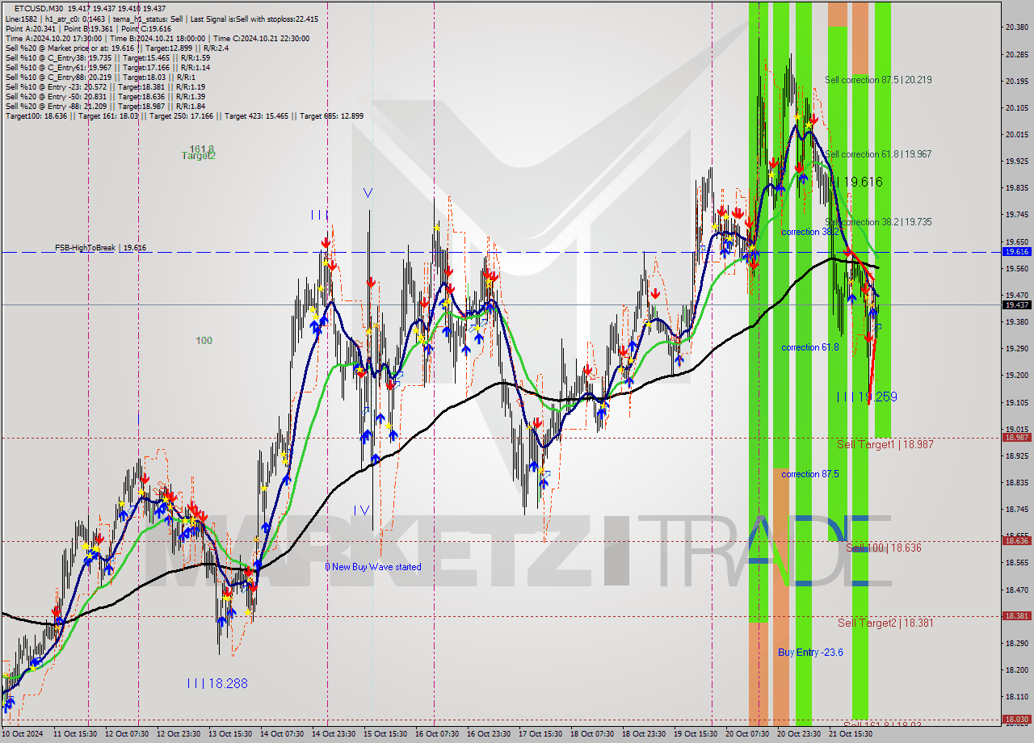Select the '0 New Buy Wave started' text
Viewport: 1034px width, 743px height.
[373, 567]
